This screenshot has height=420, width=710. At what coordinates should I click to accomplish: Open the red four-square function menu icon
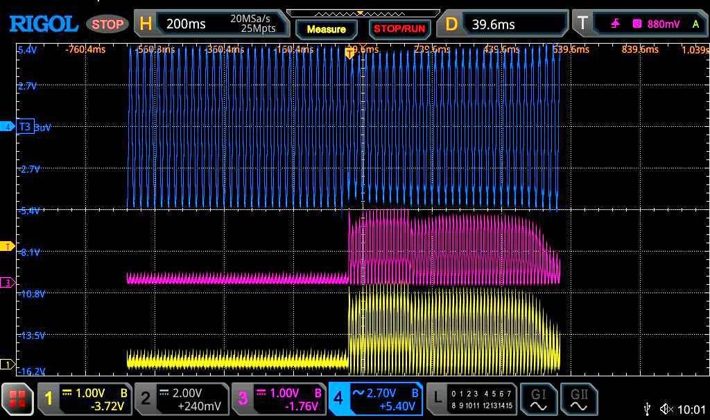click(x=17, y=399)
